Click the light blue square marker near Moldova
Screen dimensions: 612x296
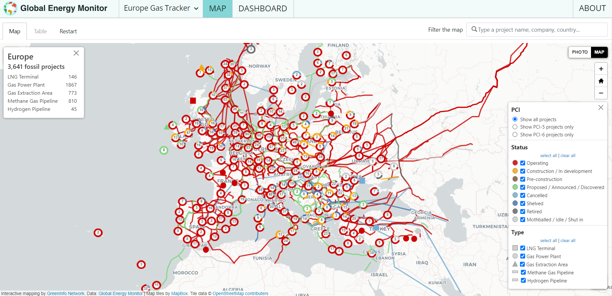(362, 181)
